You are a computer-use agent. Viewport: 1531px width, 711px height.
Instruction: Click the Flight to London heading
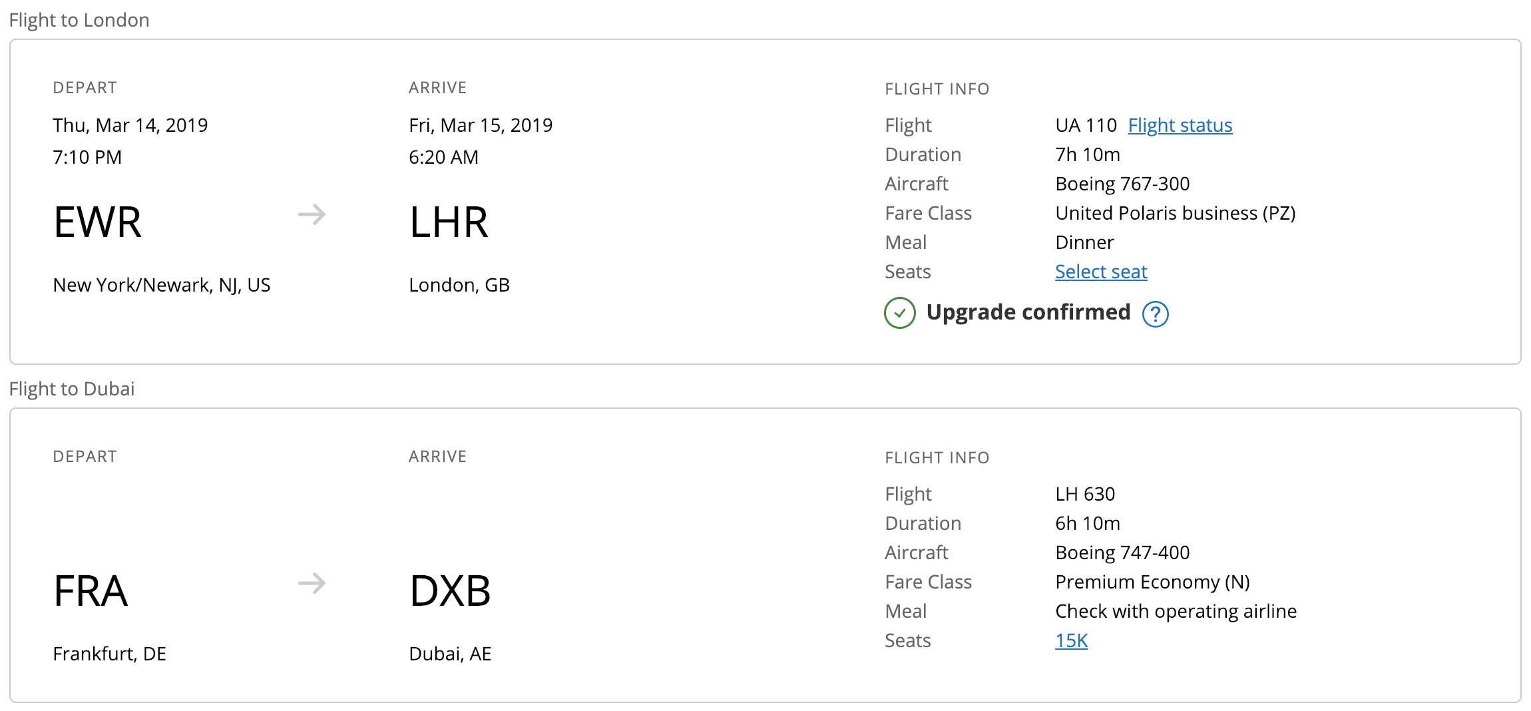coord(79,20)
